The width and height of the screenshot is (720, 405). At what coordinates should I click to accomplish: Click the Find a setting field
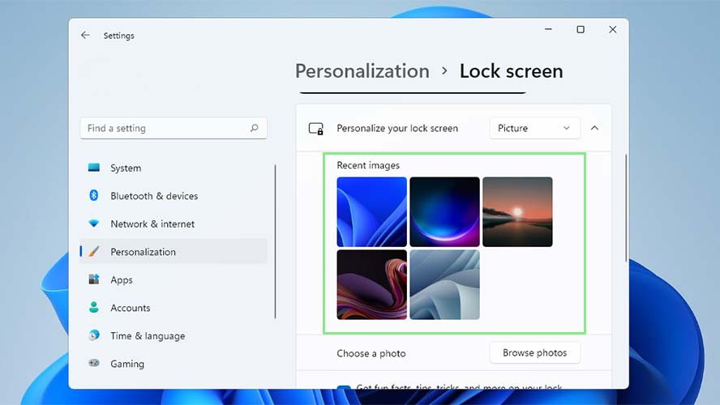pyautogui.click(x=174, y=128)
